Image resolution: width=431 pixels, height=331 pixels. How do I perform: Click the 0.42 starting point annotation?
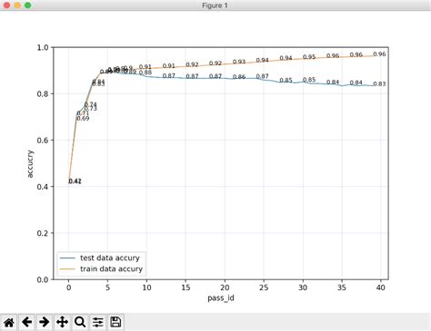(75, 181)
